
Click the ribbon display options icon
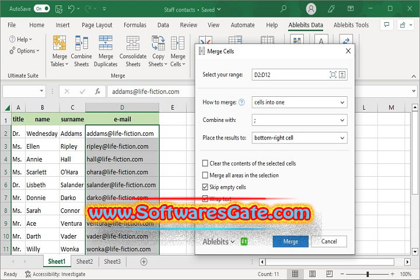click(351, 9)
